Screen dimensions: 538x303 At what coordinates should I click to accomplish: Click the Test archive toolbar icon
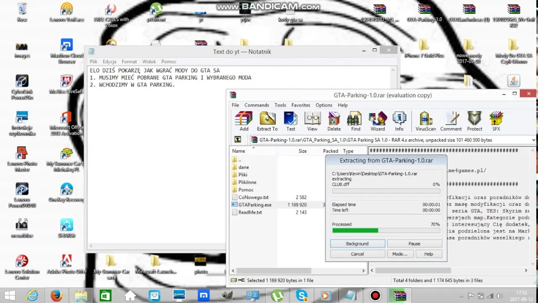[x=291, y=122]
